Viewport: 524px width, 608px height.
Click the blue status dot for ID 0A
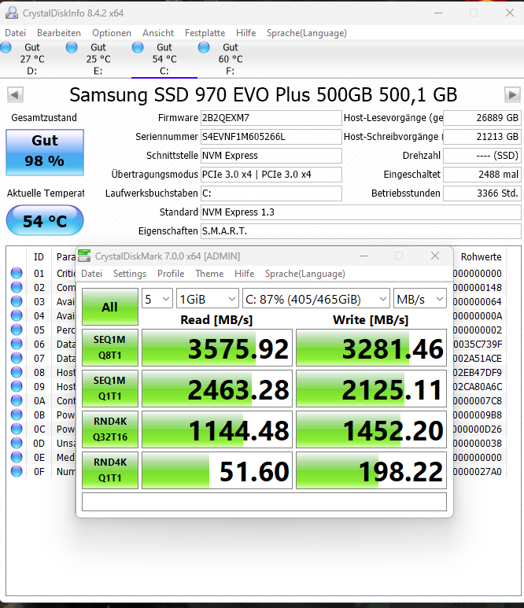17,400
